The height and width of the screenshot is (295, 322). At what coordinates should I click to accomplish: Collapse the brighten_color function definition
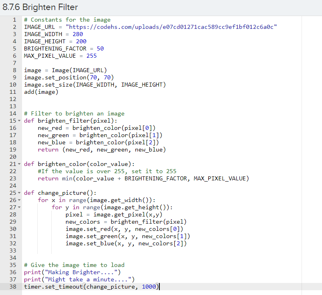pyautogui.click(x=19, y=164)
